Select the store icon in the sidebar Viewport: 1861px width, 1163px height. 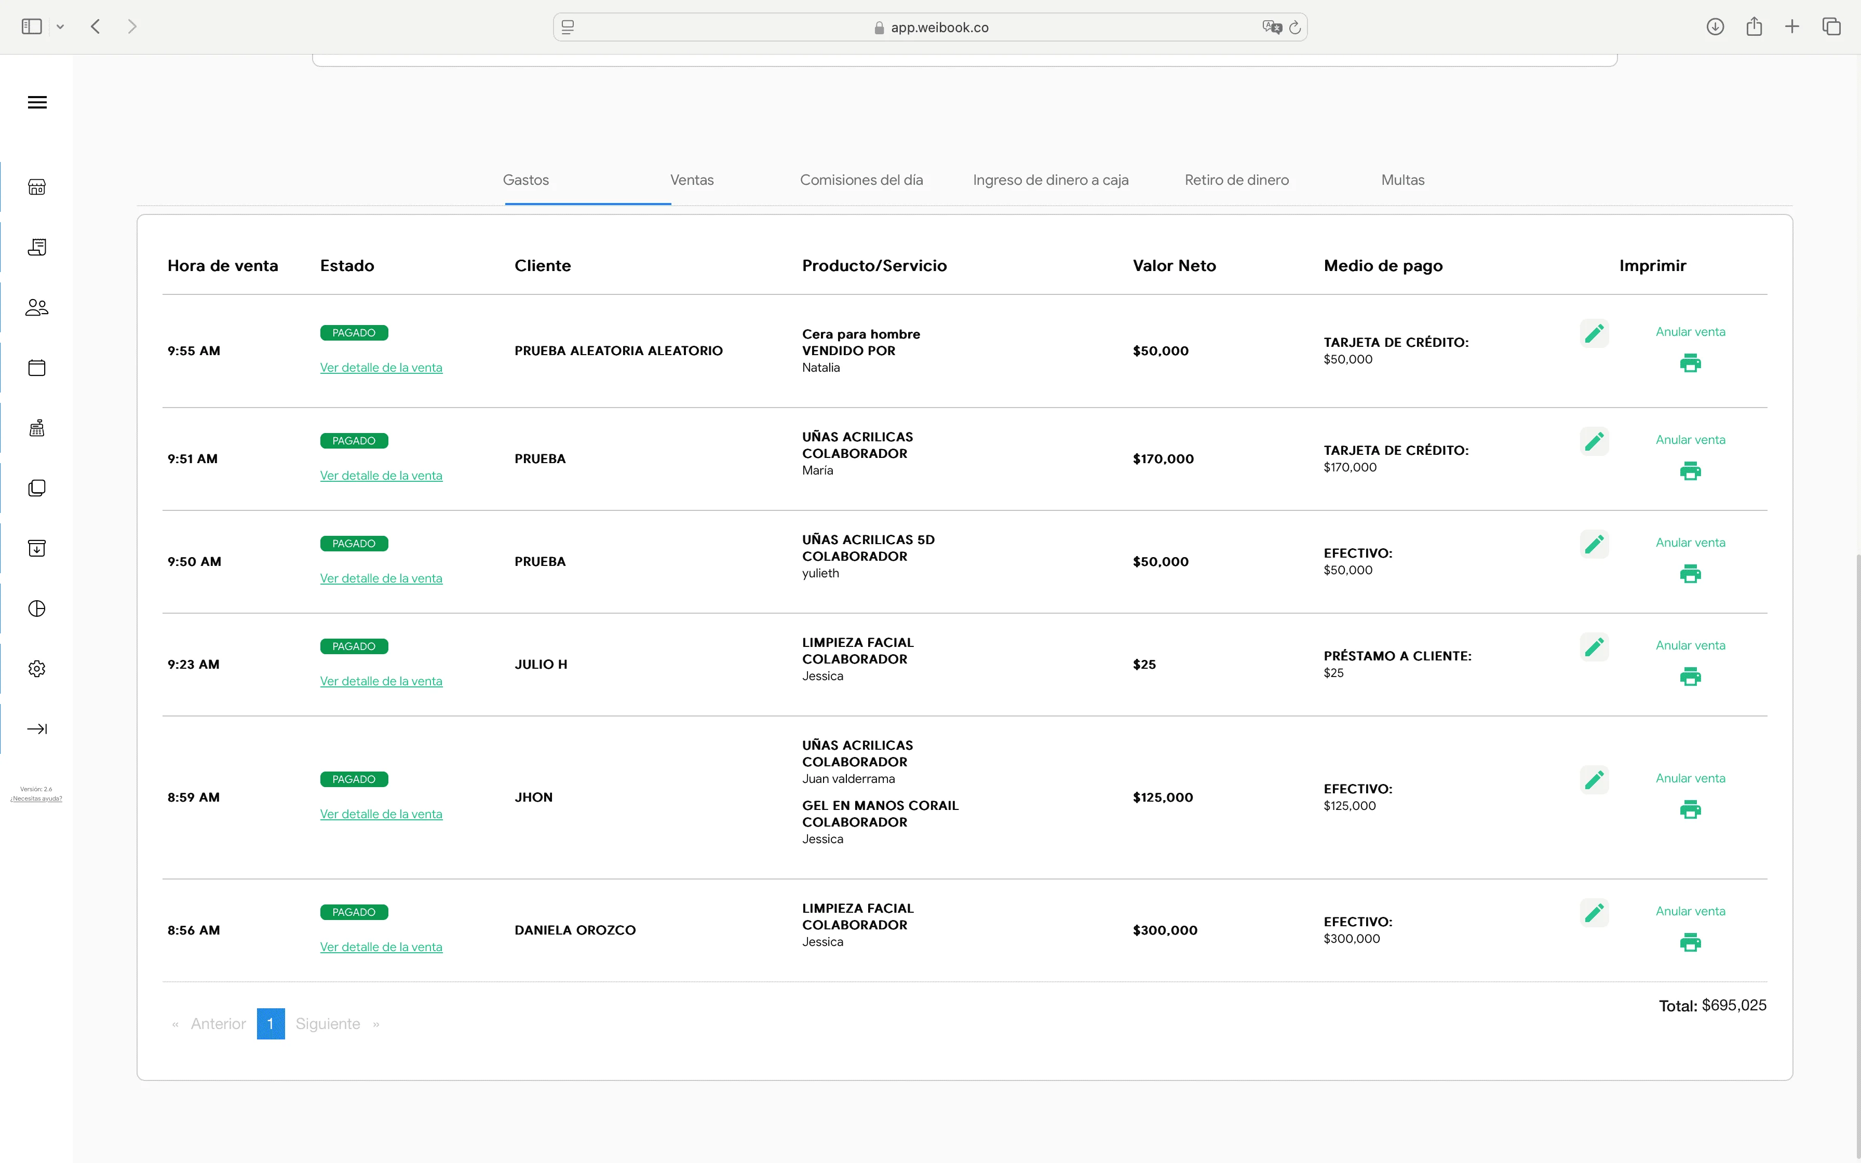[x=36, y=187]
